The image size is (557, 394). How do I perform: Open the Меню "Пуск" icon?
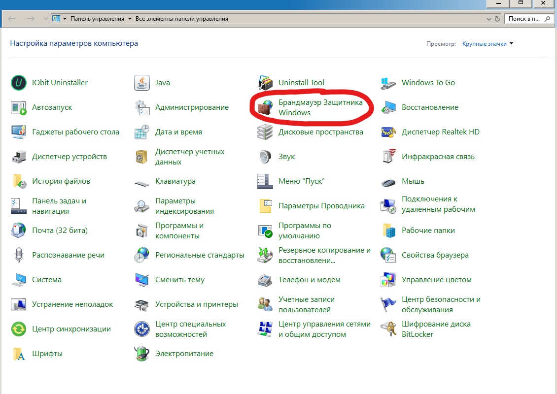tap(265, 181)
